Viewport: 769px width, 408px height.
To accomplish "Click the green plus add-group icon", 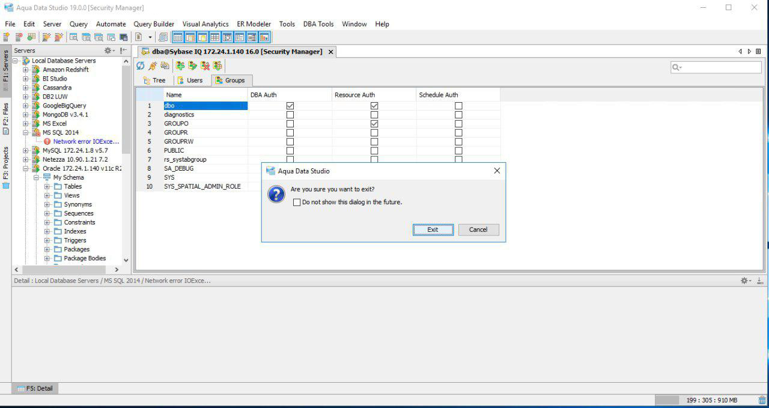I will point(180,65).
